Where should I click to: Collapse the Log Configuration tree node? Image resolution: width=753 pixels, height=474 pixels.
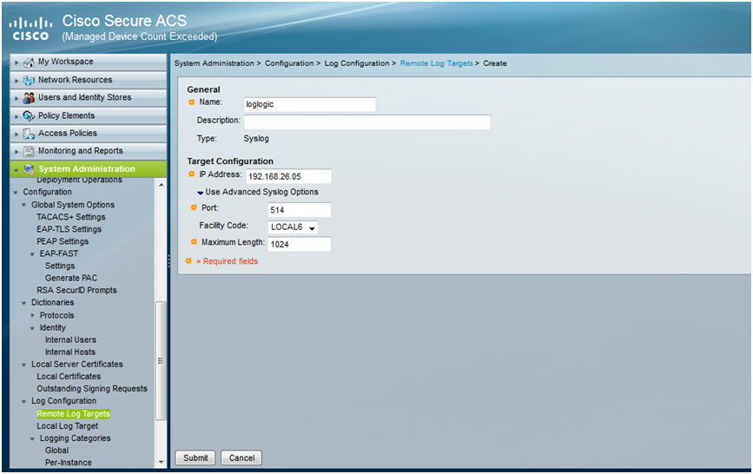click(x=24, y=401)
